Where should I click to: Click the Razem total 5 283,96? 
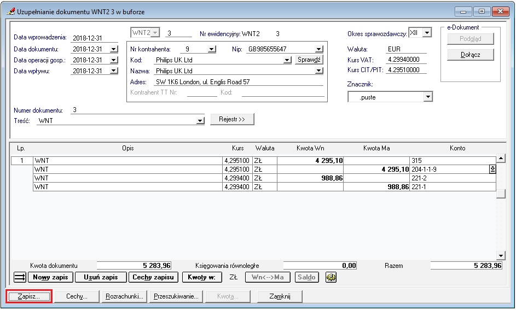[x=466, y=265]
